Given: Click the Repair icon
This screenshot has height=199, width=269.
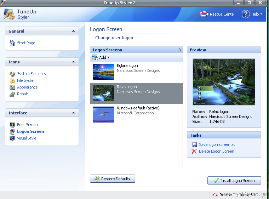Looking at the screenshot, I should [12, 94].
